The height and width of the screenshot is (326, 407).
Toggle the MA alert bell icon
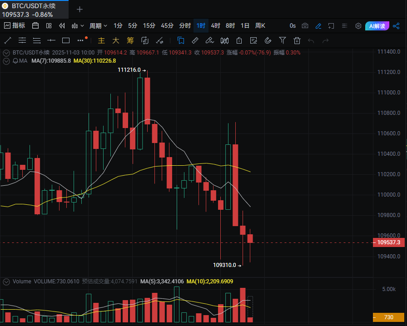[15, 60]
